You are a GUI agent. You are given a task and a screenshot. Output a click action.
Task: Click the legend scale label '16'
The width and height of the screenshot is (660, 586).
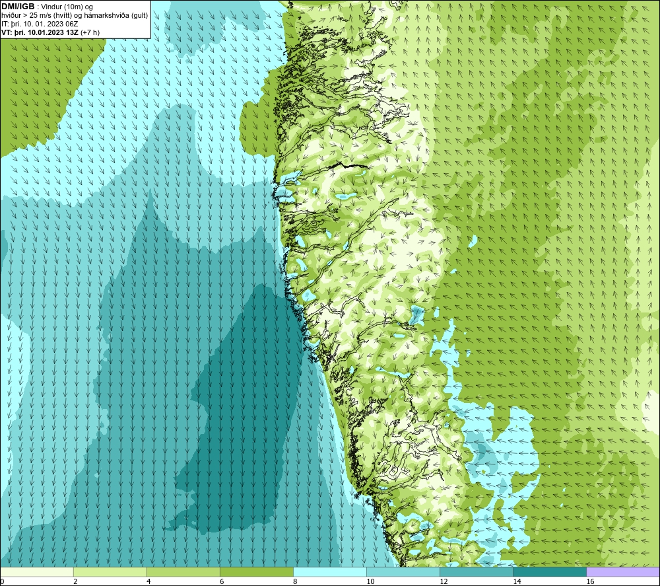[590, 581]
